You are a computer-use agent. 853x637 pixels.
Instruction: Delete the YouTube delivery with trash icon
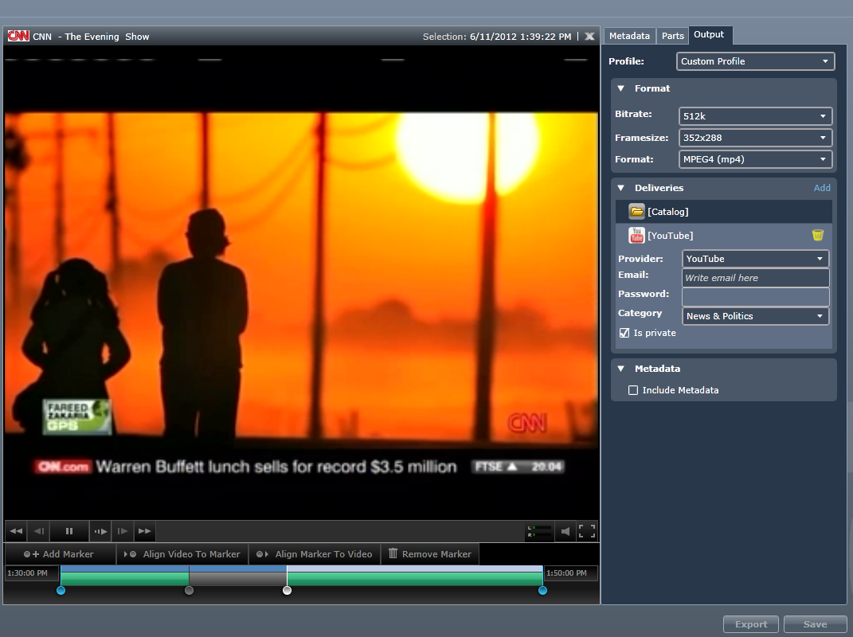click(818, 235)
